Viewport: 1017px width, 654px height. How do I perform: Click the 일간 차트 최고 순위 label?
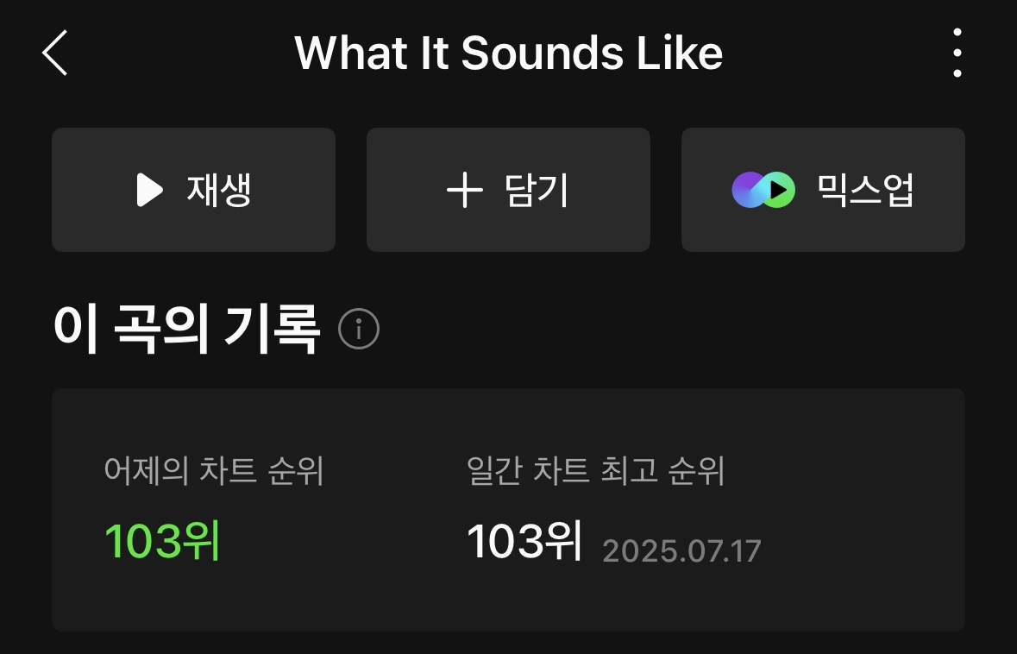(x=595, y=470)
